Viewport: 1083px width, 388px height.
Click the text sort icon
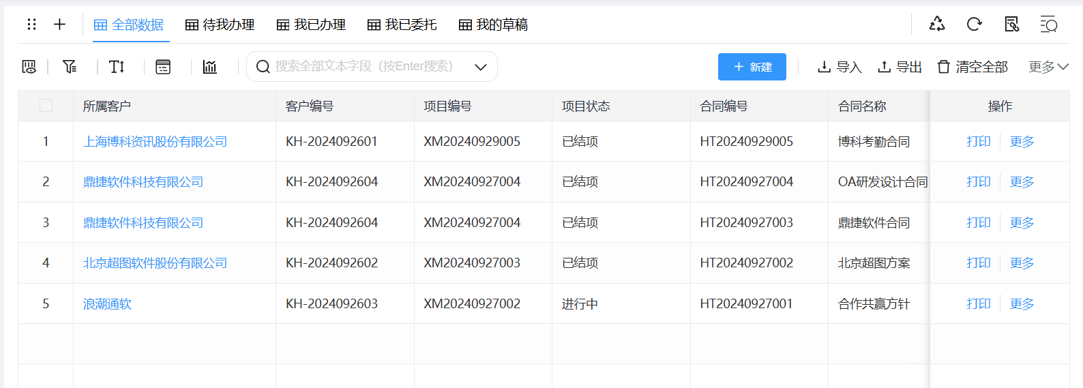point(117,67)
